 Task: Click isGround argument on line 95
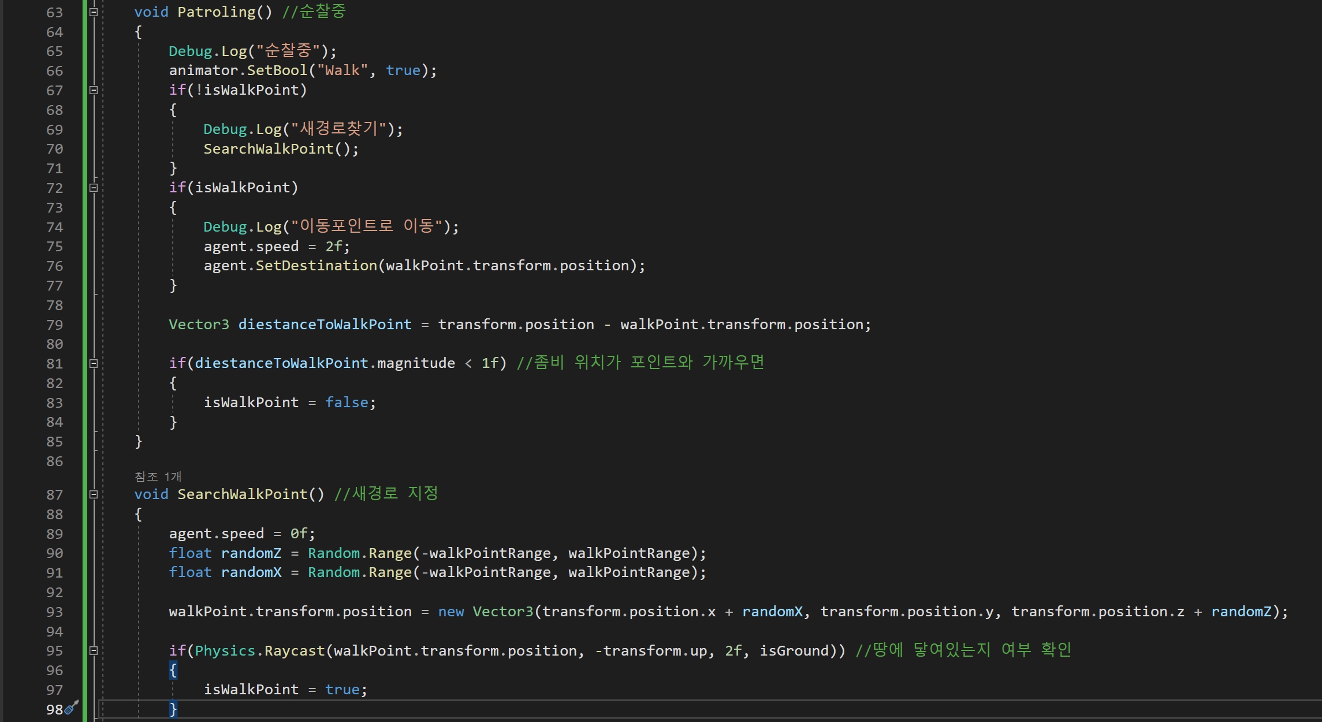[795, 651]
